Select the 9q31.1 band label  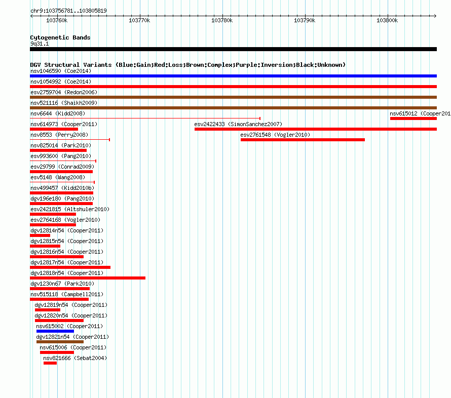pos(40,44)
